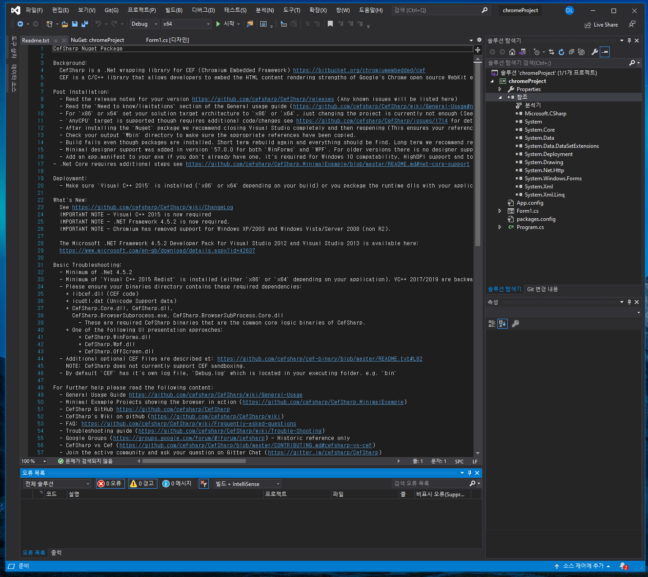The image size is (648, 577).
Task: Switch to the 출력 output tab
Action: tap(56, 553)
